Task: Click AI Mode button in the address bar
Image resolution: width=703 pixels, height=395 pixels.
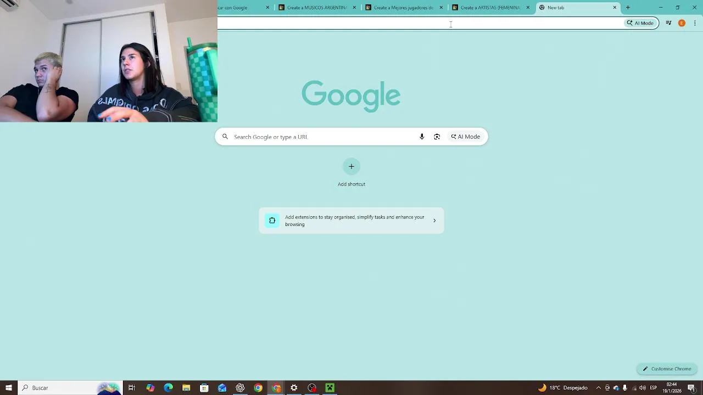Action: tap(640, 23)
